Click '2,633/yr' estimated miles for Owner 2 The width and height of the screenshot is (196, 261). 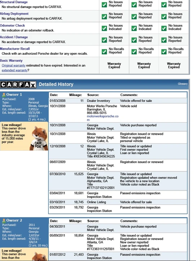point(34,235)
